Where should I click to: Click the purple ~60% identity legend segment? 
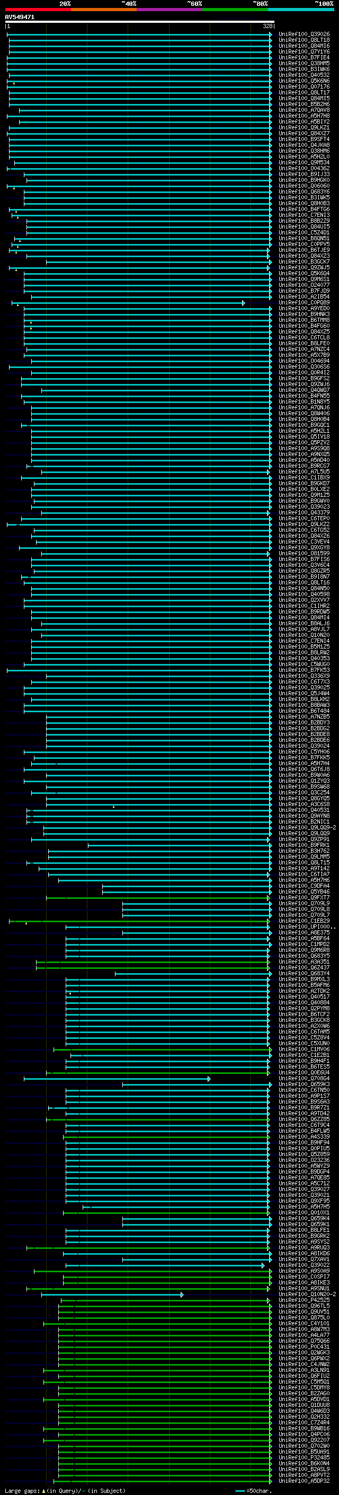click(x=170, y=10)
